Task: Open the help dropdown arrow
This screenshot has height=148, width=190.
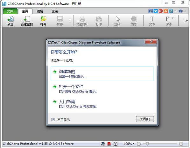Action: (x=185, y=11)
